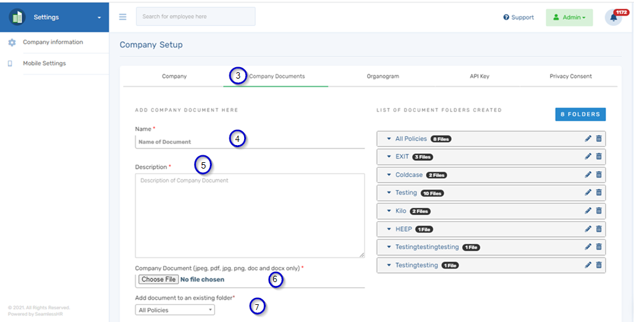This screenshot has width=634, height=322.
Task: Delete the Kilo folder with its trash icon
Action: (x=599, y=211)
